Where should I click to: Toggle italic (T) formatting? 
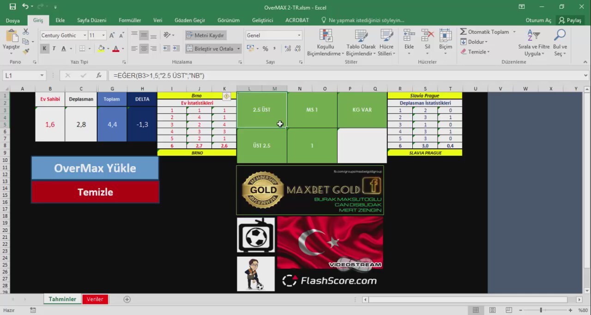[x=54, y=48]
